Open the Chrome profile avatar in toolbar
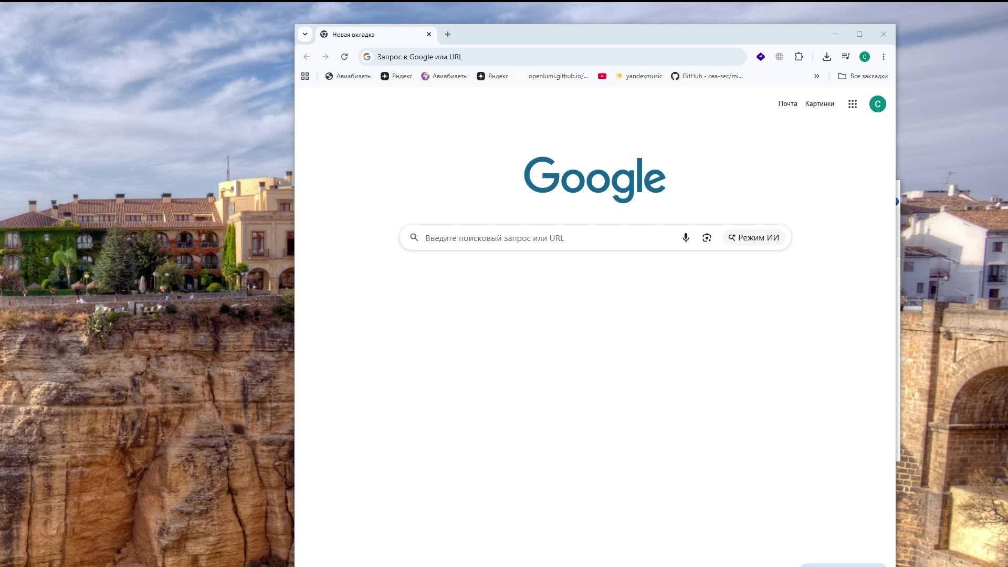The height and width of the screenshot is (567, 1008). point(865,57)
